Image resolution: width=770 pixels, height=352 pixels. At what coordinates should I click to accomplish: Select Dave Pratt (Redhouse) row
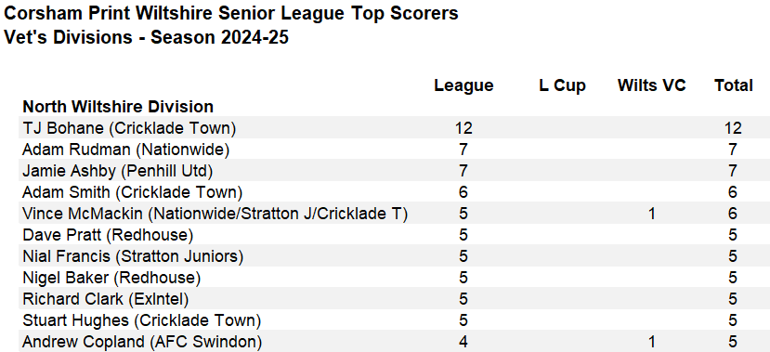coord(388,235)
